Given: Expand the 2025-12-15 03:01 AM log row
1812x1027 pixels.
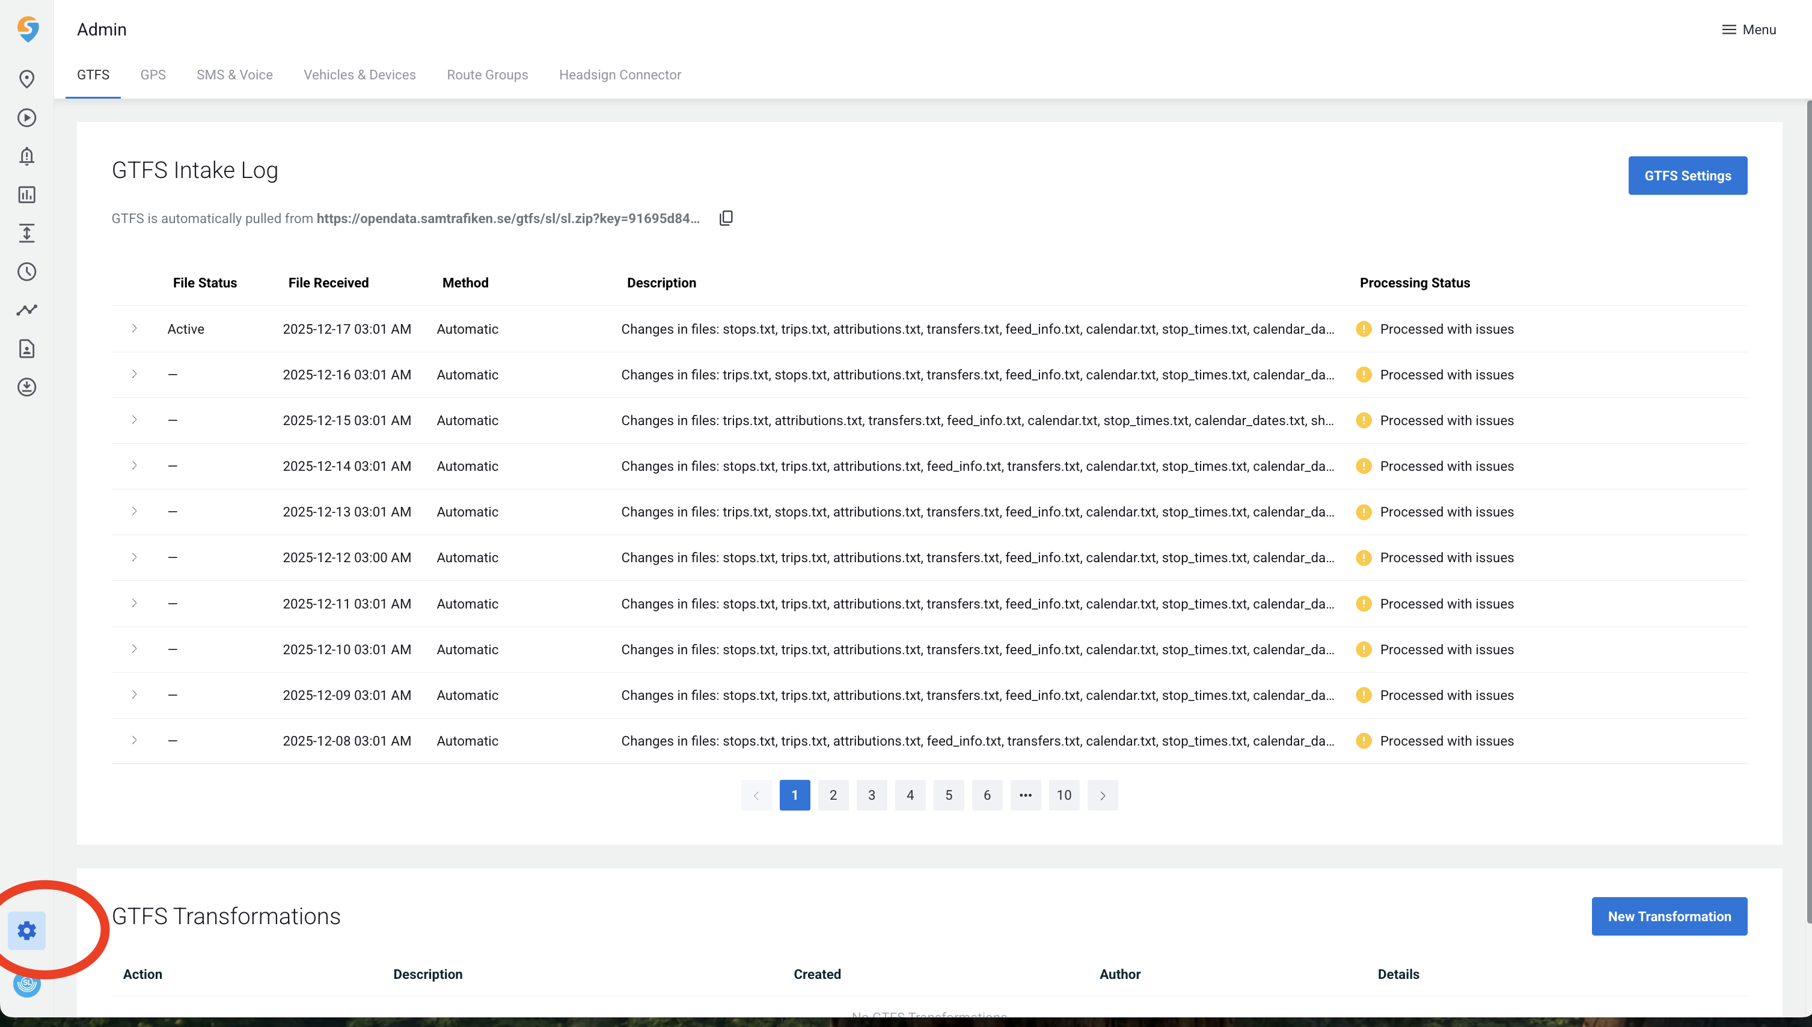Looking at the screenshot, I should pyautogui.click(x=134, y=420).
